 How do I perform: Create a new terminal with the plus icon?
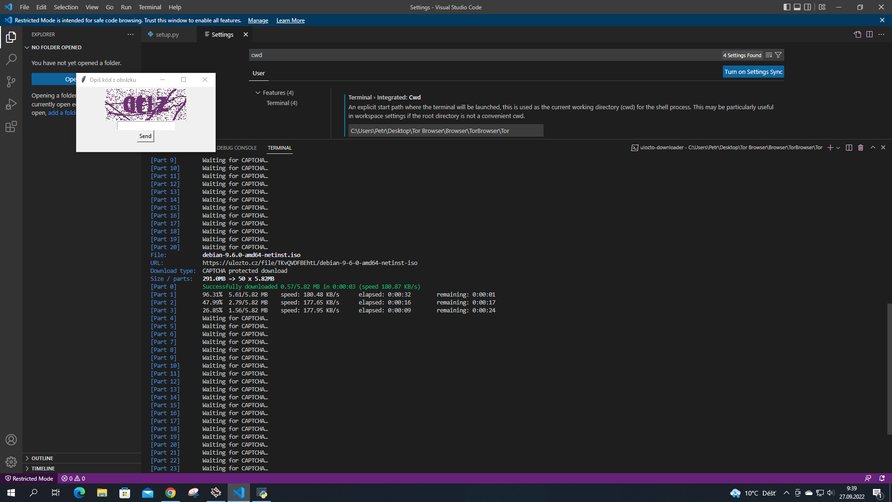click(830, 147)
